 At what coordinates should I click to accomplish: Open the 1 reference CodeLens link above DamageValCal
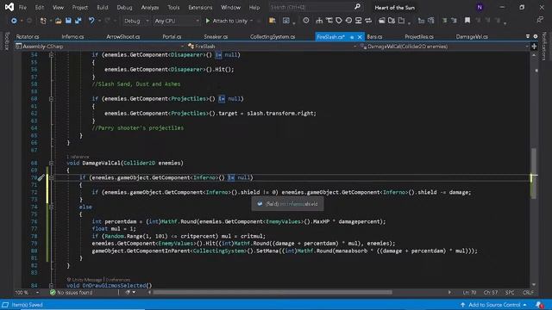78,157
